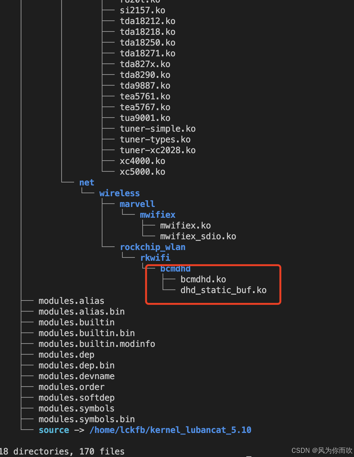Select xc5000.ko entry
The width and height of the screenshot is (354, 457).
142,172
